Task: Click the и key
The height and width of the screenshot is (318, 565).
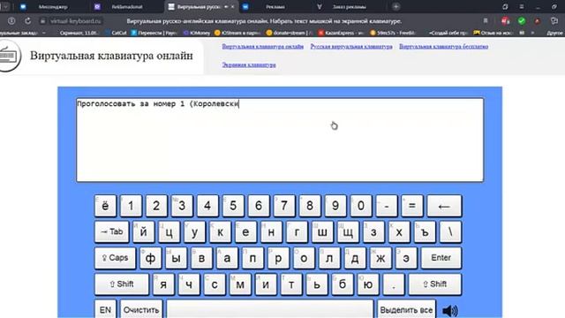Action: [x=266, y=284]
